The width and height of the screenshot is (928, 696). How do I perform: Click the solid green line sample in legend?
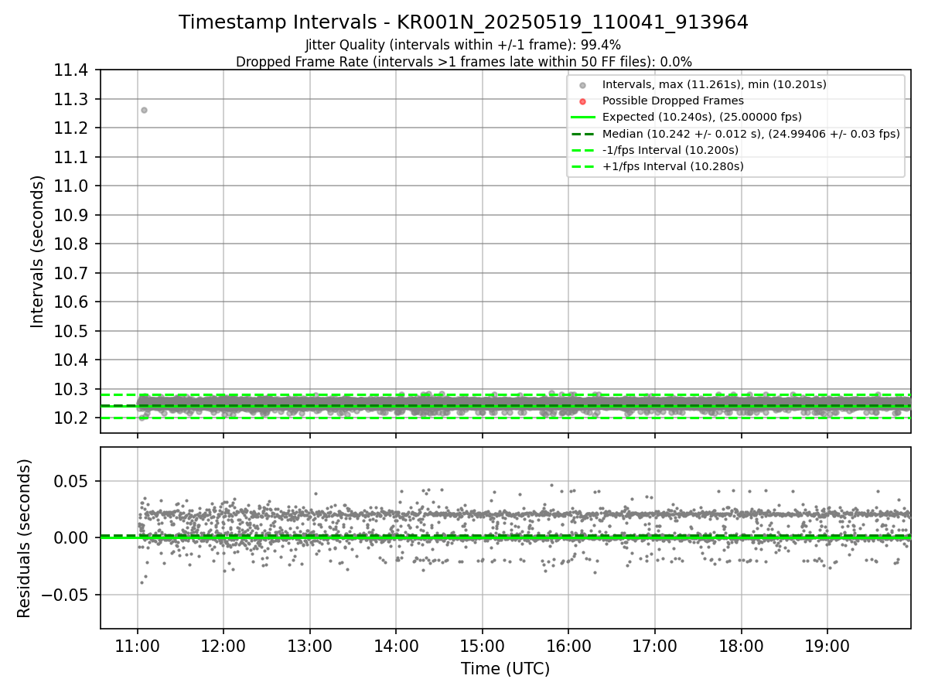[583, 118]
